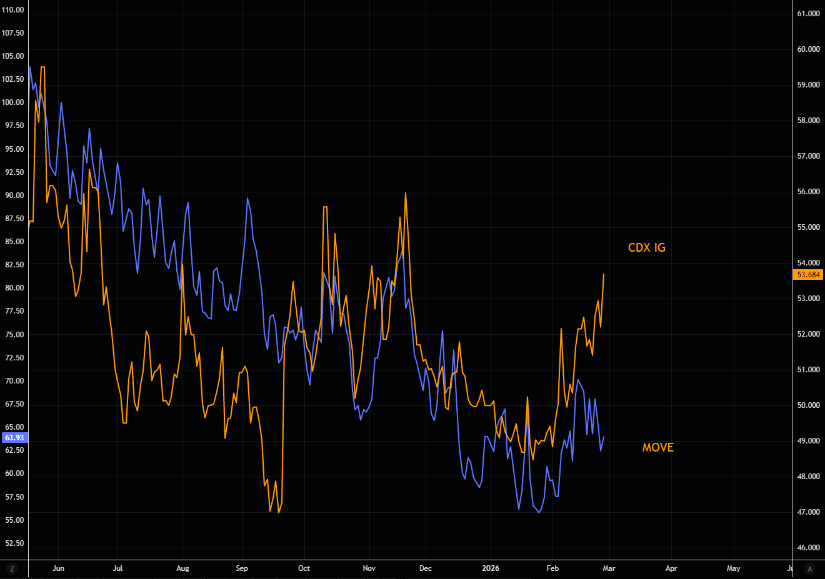The width and height of the screenshot is (825, 579).
Task: Click 110.00 at top of left scale
Action: pyautogui.click(x=13, y=10)
